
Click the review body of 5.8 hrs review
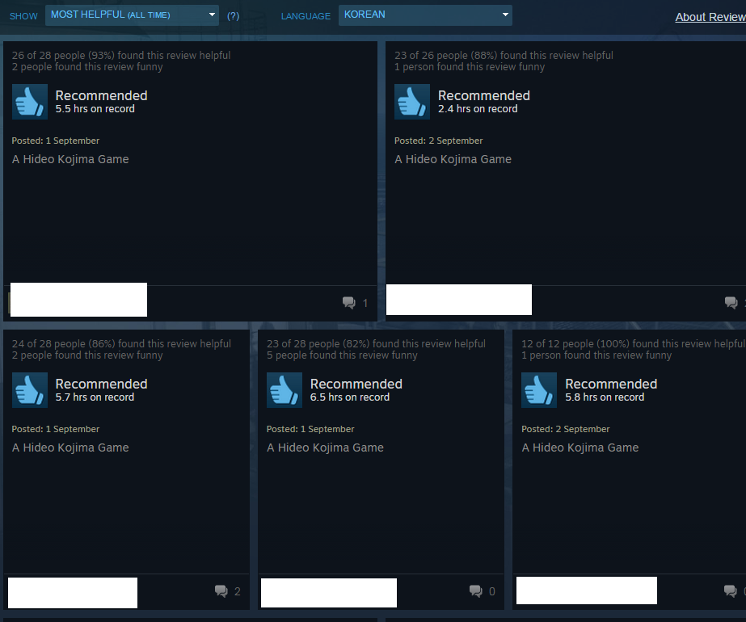[x=580, y=448]
